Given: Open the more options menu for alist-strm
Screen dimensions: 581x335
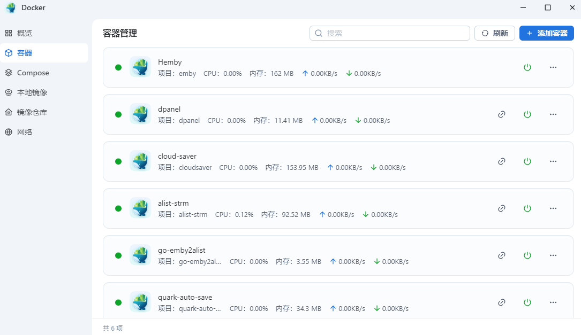Looking at the screenshot, I should [x=553, y=208].
